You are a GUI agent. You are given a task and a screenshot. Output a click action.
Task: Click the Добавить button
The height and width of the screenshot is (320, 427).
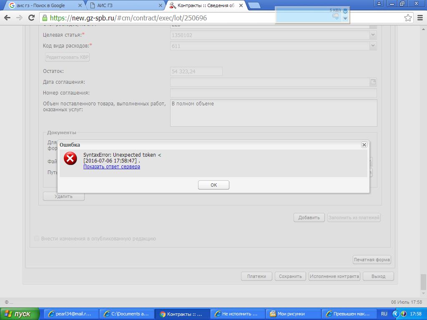click(309, 217)
